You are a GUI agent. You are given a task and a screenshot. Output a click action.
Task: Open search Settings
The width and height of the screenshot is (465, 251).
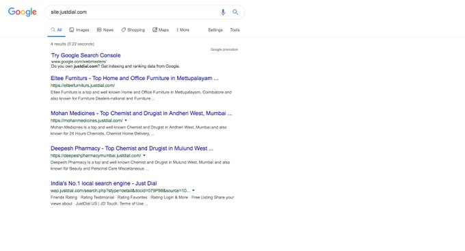point(215,30)
